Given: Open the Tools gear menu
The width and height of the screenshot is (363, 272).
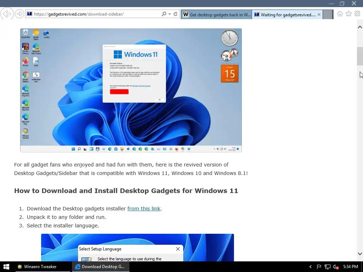Looking at the screenshot, I should [x=357, y=14].
